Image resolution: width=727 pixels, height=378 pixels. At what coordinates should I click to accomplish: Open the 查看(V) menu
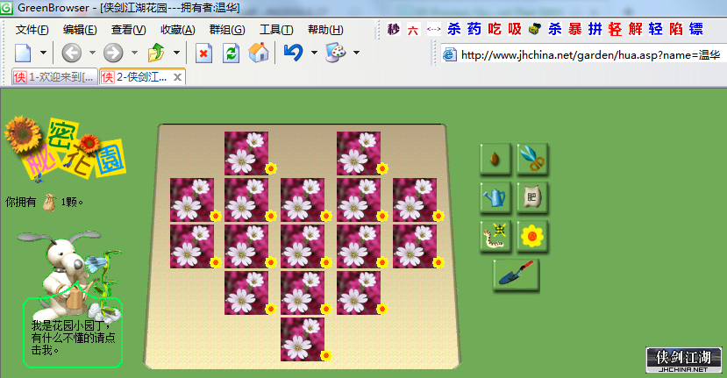[x=128, y=30]
